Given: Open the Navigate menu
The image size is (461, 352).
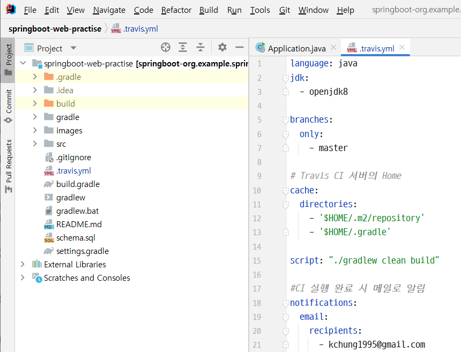Looking at the screenshot, I should (x=109, y=10).
